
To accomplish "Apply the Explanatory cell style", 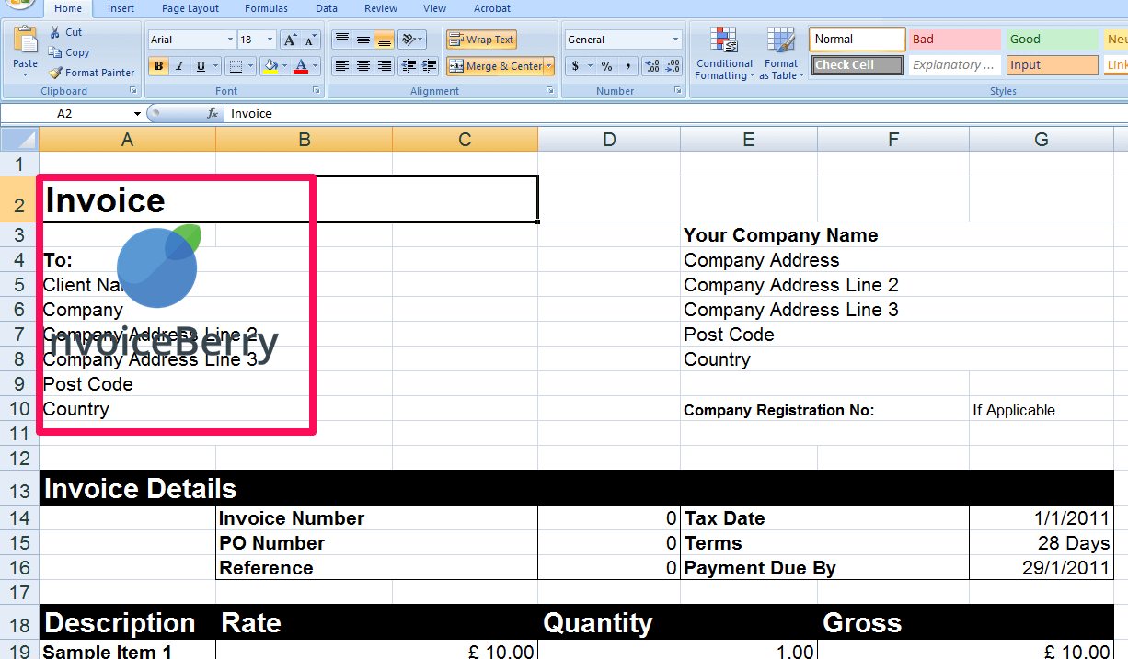I will click(x=954, y=65).
